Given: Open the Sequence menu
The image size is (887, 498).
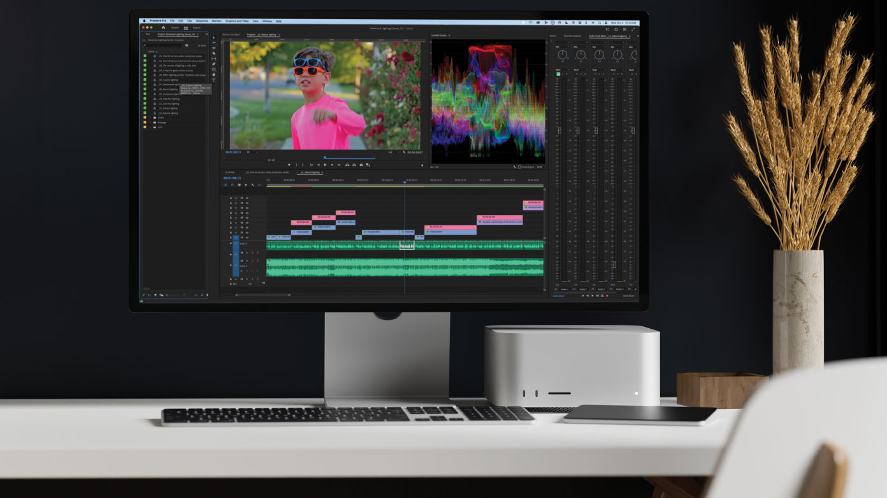Looking at the screenshot, I should (202, 21).
